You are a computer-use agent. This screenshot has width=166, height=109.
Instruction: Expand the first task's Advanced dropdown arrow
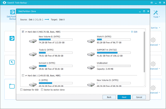[x=159, y=45]
